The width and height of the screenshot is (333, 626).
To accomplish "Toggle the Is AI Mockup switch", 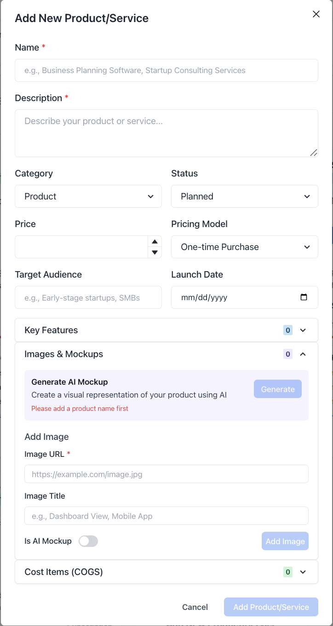I will 88,541.
